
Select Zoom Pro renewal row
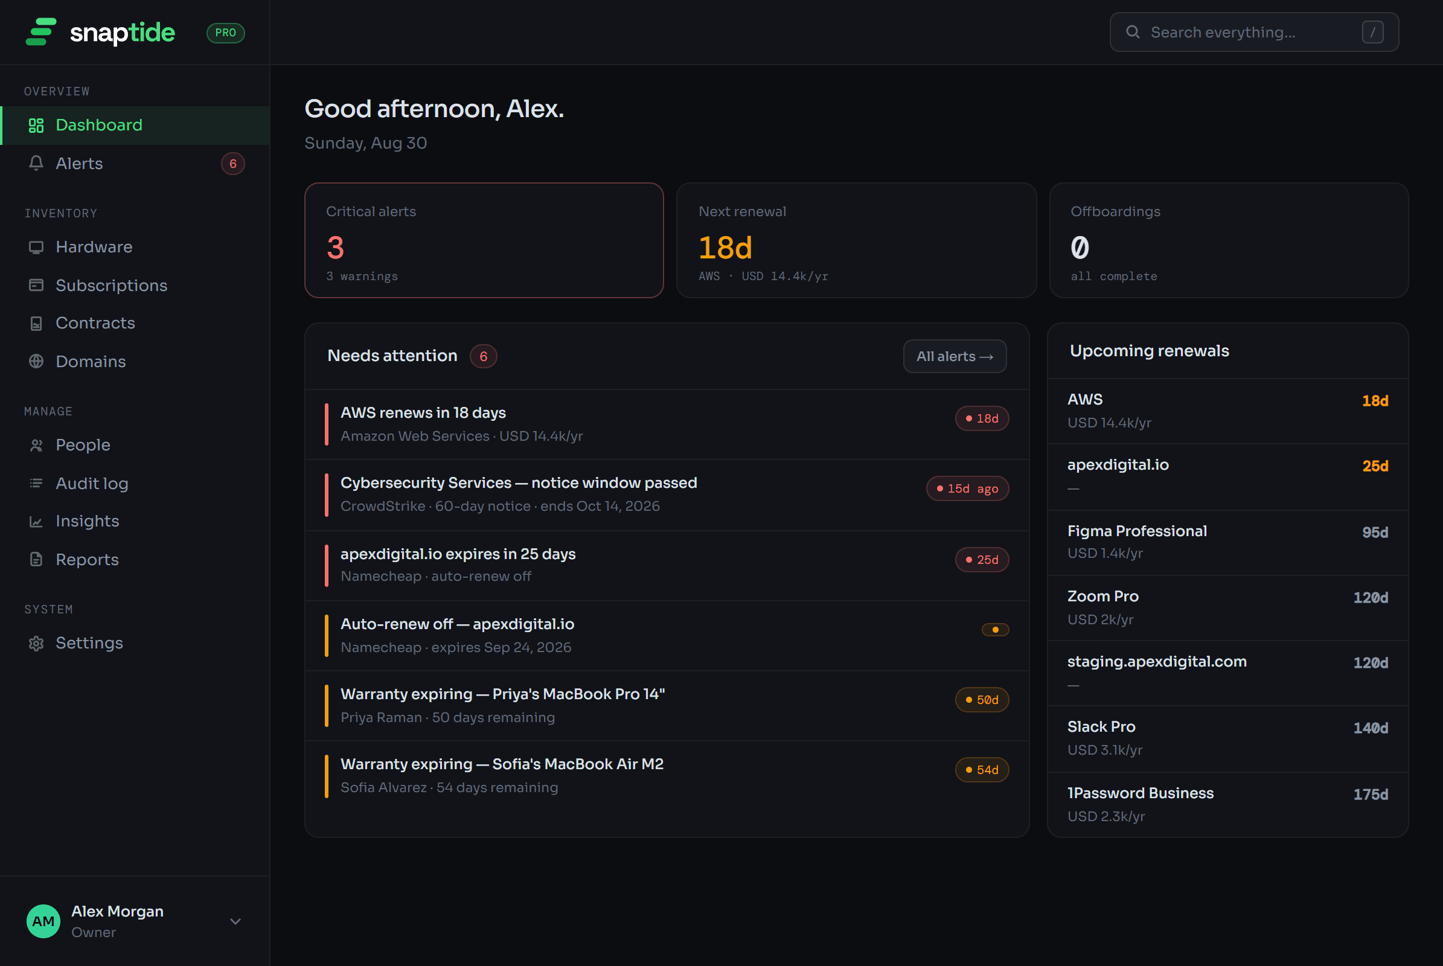(1227, 608)
